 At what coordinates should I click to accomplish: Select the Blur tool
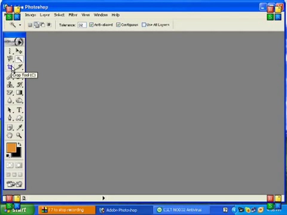point(10,101)
